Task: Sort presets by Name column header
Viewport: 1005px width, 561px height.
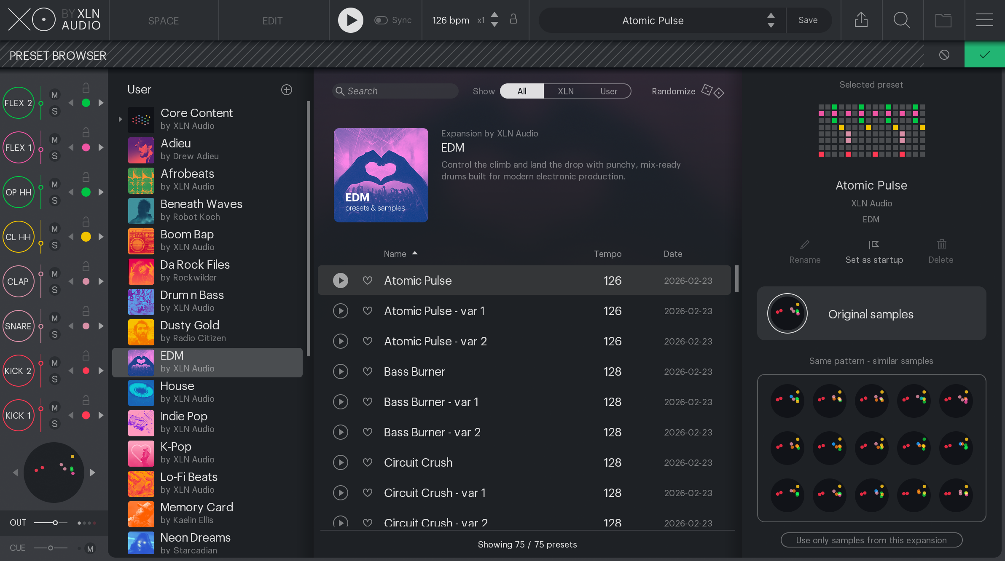Action: 395,254
